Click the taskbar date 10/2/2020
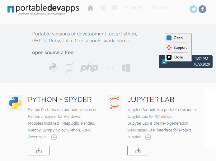Image resolution: width=216 pixels, height=161 pixels. coord(202,64)
